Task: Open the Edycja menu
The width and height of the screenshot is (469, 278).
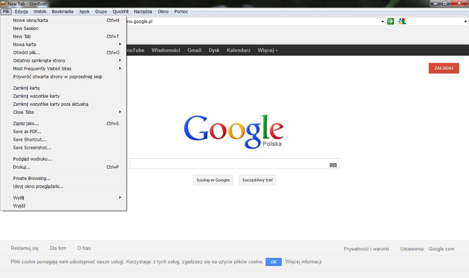Action: click(x=21, y=12)
